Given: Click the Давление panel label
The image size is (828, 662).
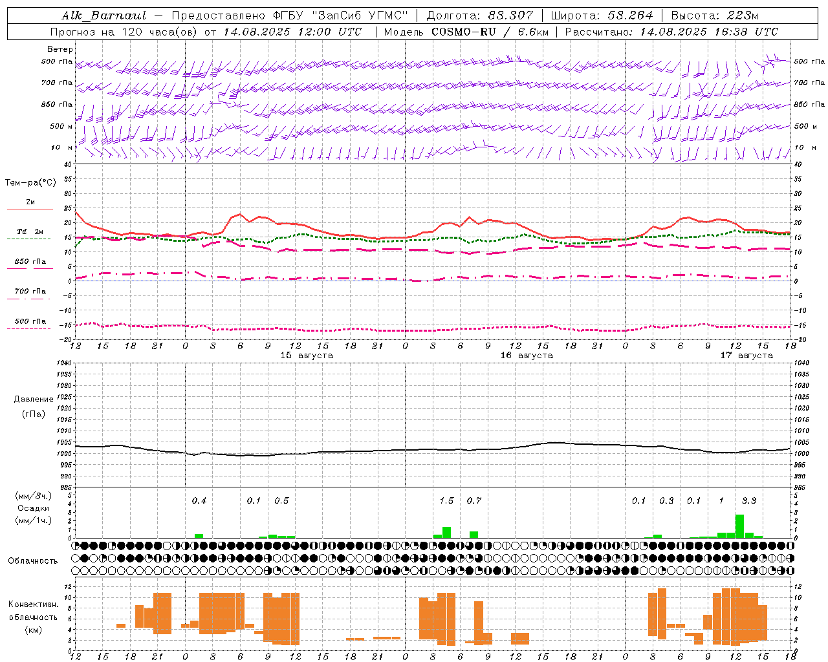Looking at the screenshot, I should pyautogui.click(x=34, y=400).
